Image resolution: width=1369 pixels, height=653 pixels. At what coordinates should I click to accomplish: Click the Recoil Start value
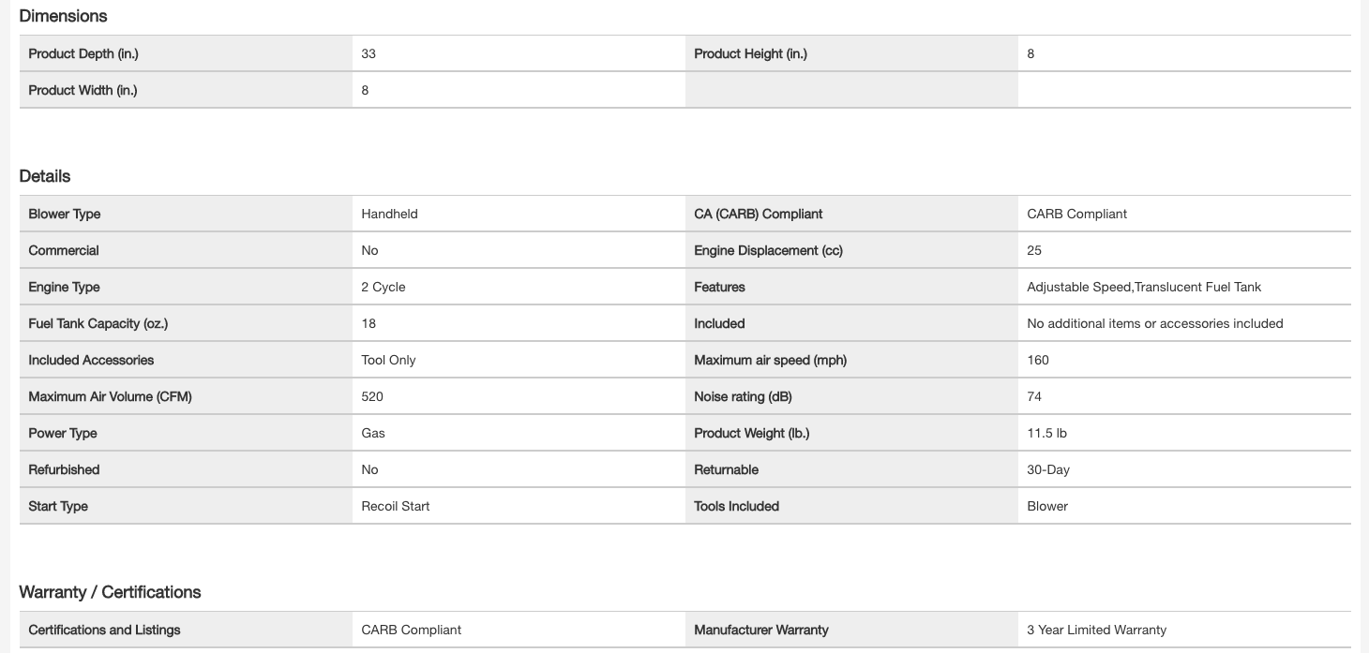(396, 507)
